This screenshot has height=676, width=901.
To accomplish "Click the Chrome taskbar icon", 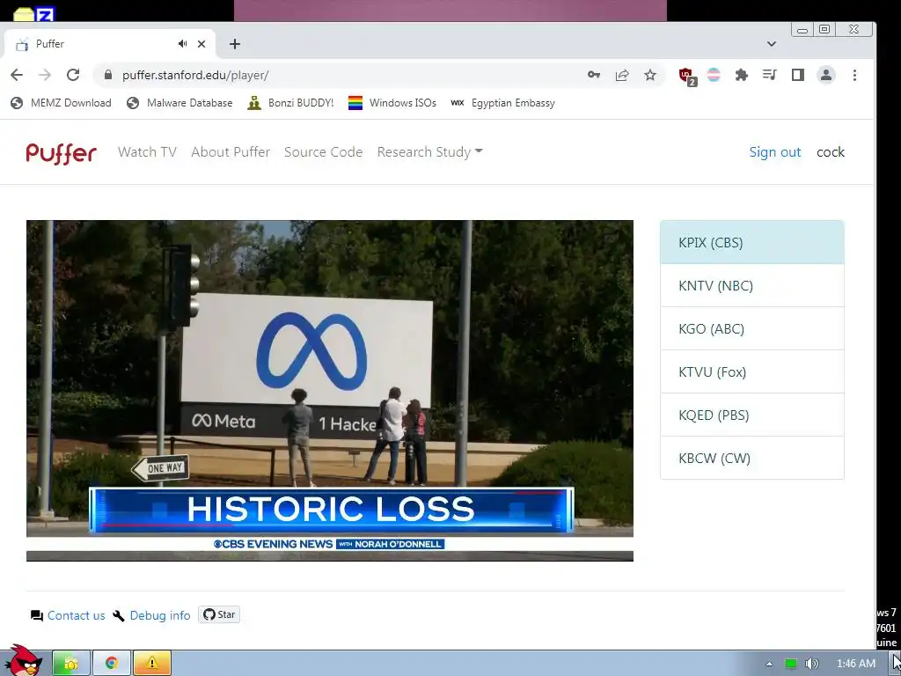I will pos(112,664).
